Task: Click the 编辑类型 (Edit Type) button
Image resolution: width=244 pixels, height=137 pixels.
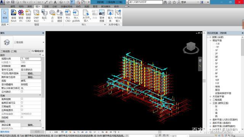Action: (x=38, y=51)
